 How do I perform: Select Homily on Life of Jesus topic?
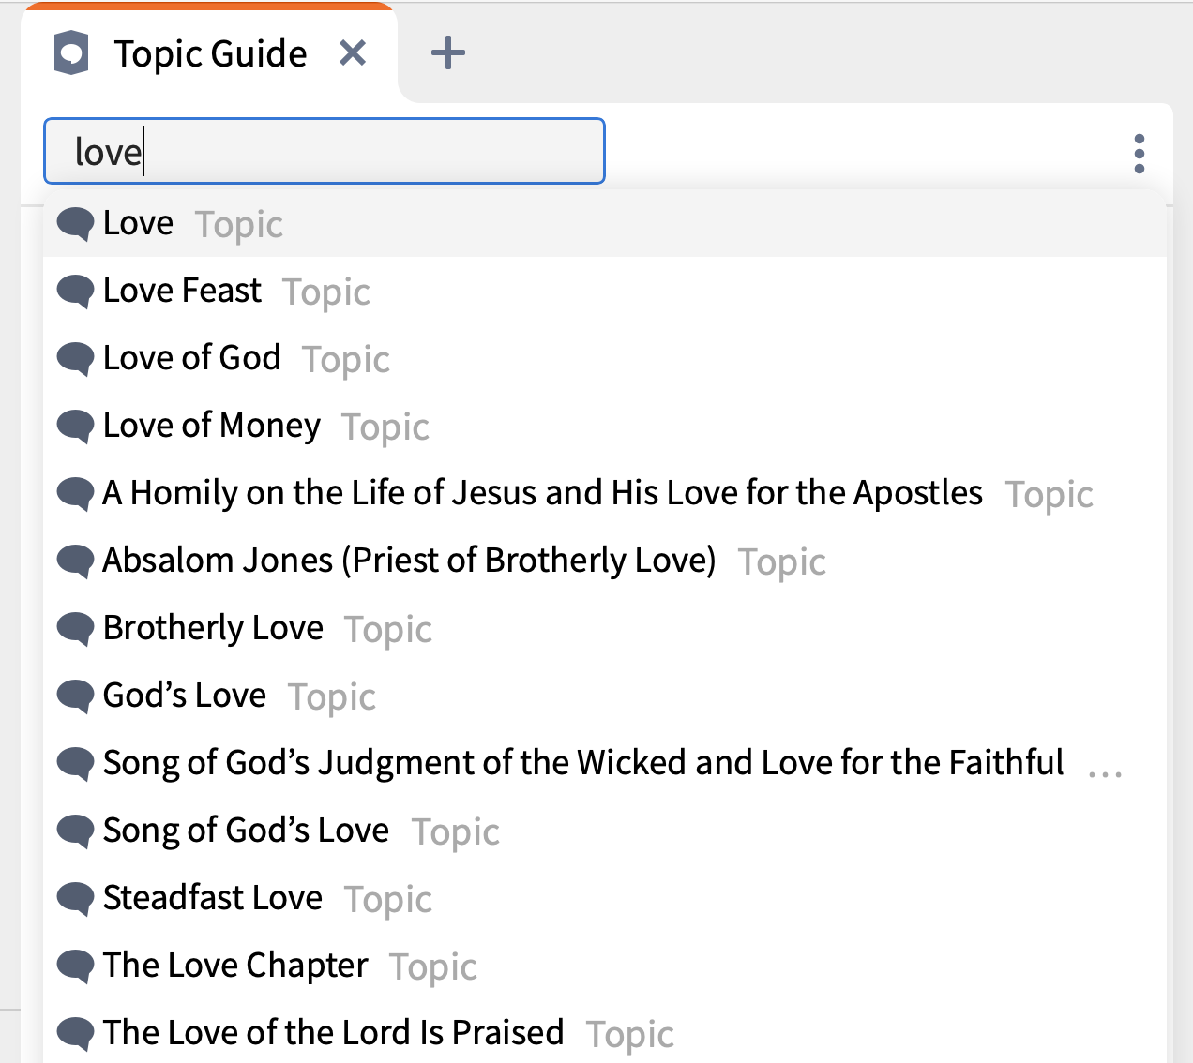542,494
